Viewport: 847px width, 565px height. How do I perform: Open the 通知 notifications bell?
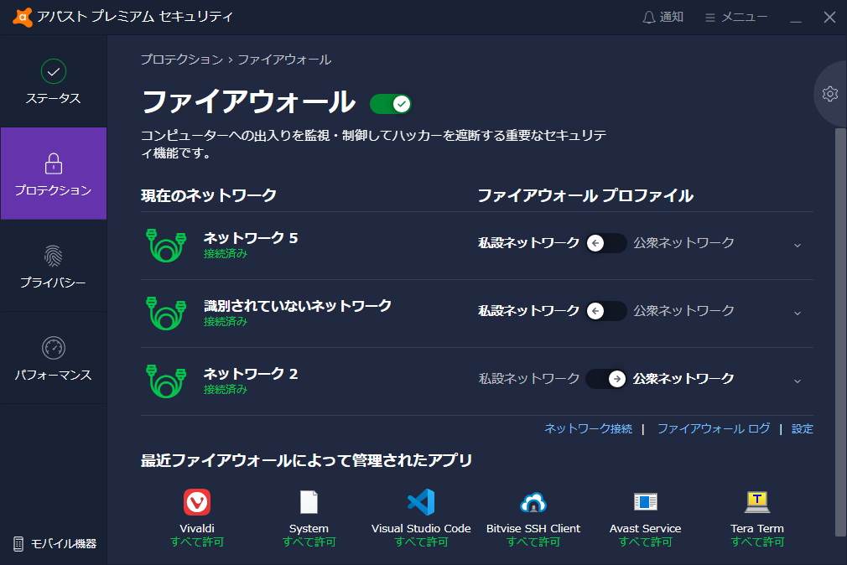(x=663, y=18)
